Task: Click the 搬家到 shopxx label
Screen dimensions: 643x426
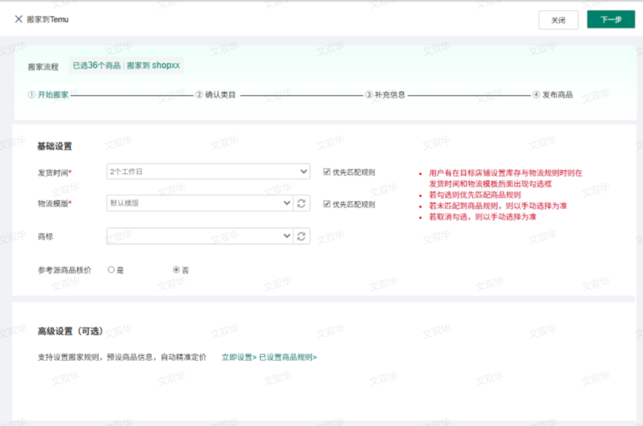Action: 153,66
